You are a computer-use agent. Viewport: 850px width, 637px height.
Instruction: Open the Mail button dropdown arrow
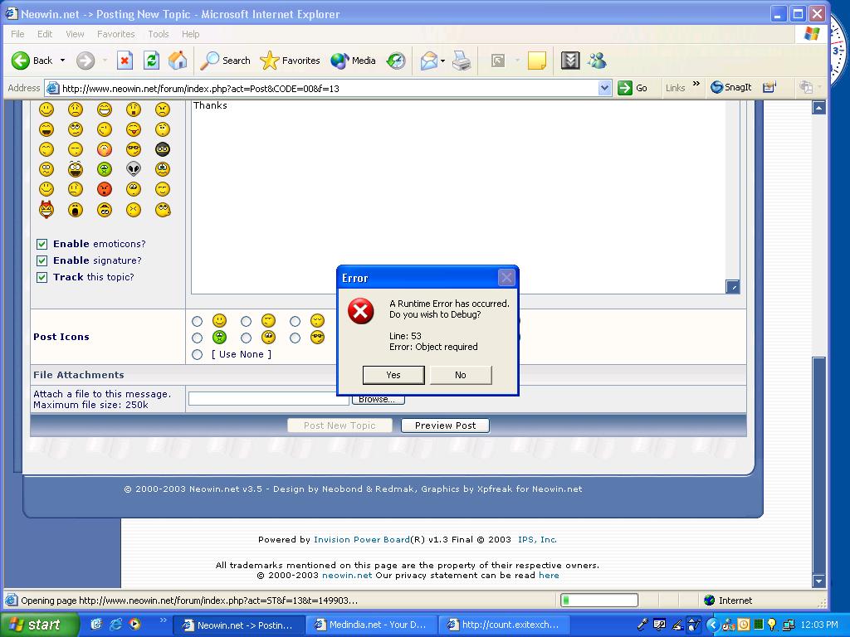click(443, 61)
